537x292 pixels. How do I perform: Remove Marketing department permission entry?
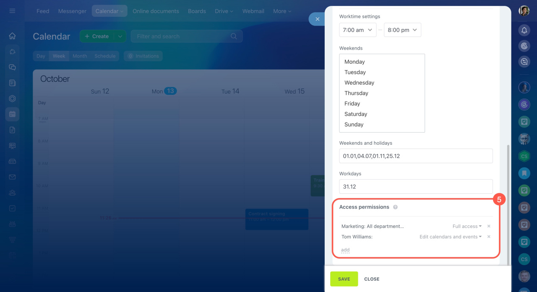[489, 227]
